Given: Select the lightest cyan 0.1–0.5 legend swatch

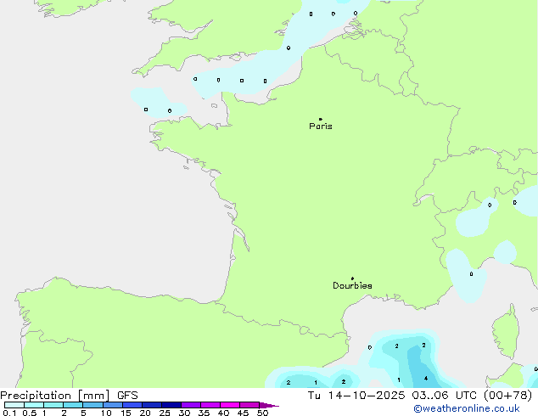Looking at the screenshot, I should [14, 405].
